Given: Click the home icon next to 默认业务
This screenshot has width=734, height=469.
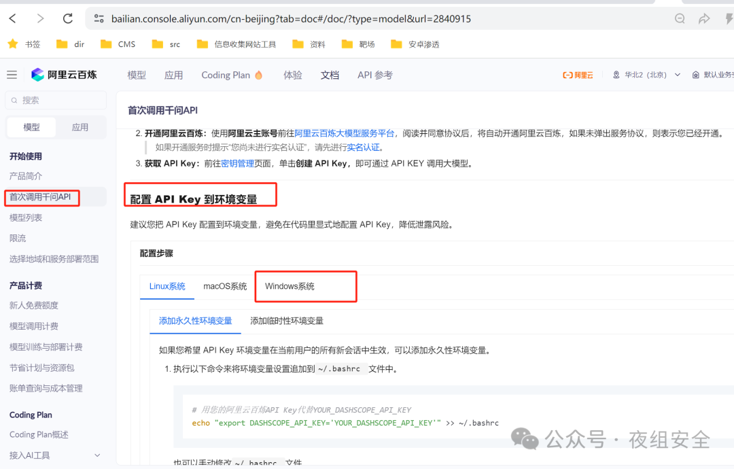Looking at the screenshot, I should coord(694,75).
